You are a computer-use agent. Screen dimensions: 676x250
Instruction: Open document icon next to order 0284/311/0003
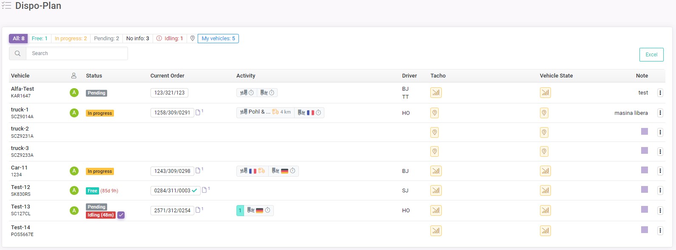click(x=205, y=190)
